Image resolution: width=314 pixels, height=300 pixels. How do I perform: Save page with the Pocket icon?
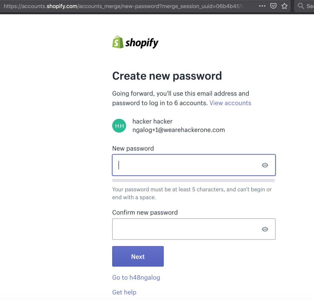[273, 6]
